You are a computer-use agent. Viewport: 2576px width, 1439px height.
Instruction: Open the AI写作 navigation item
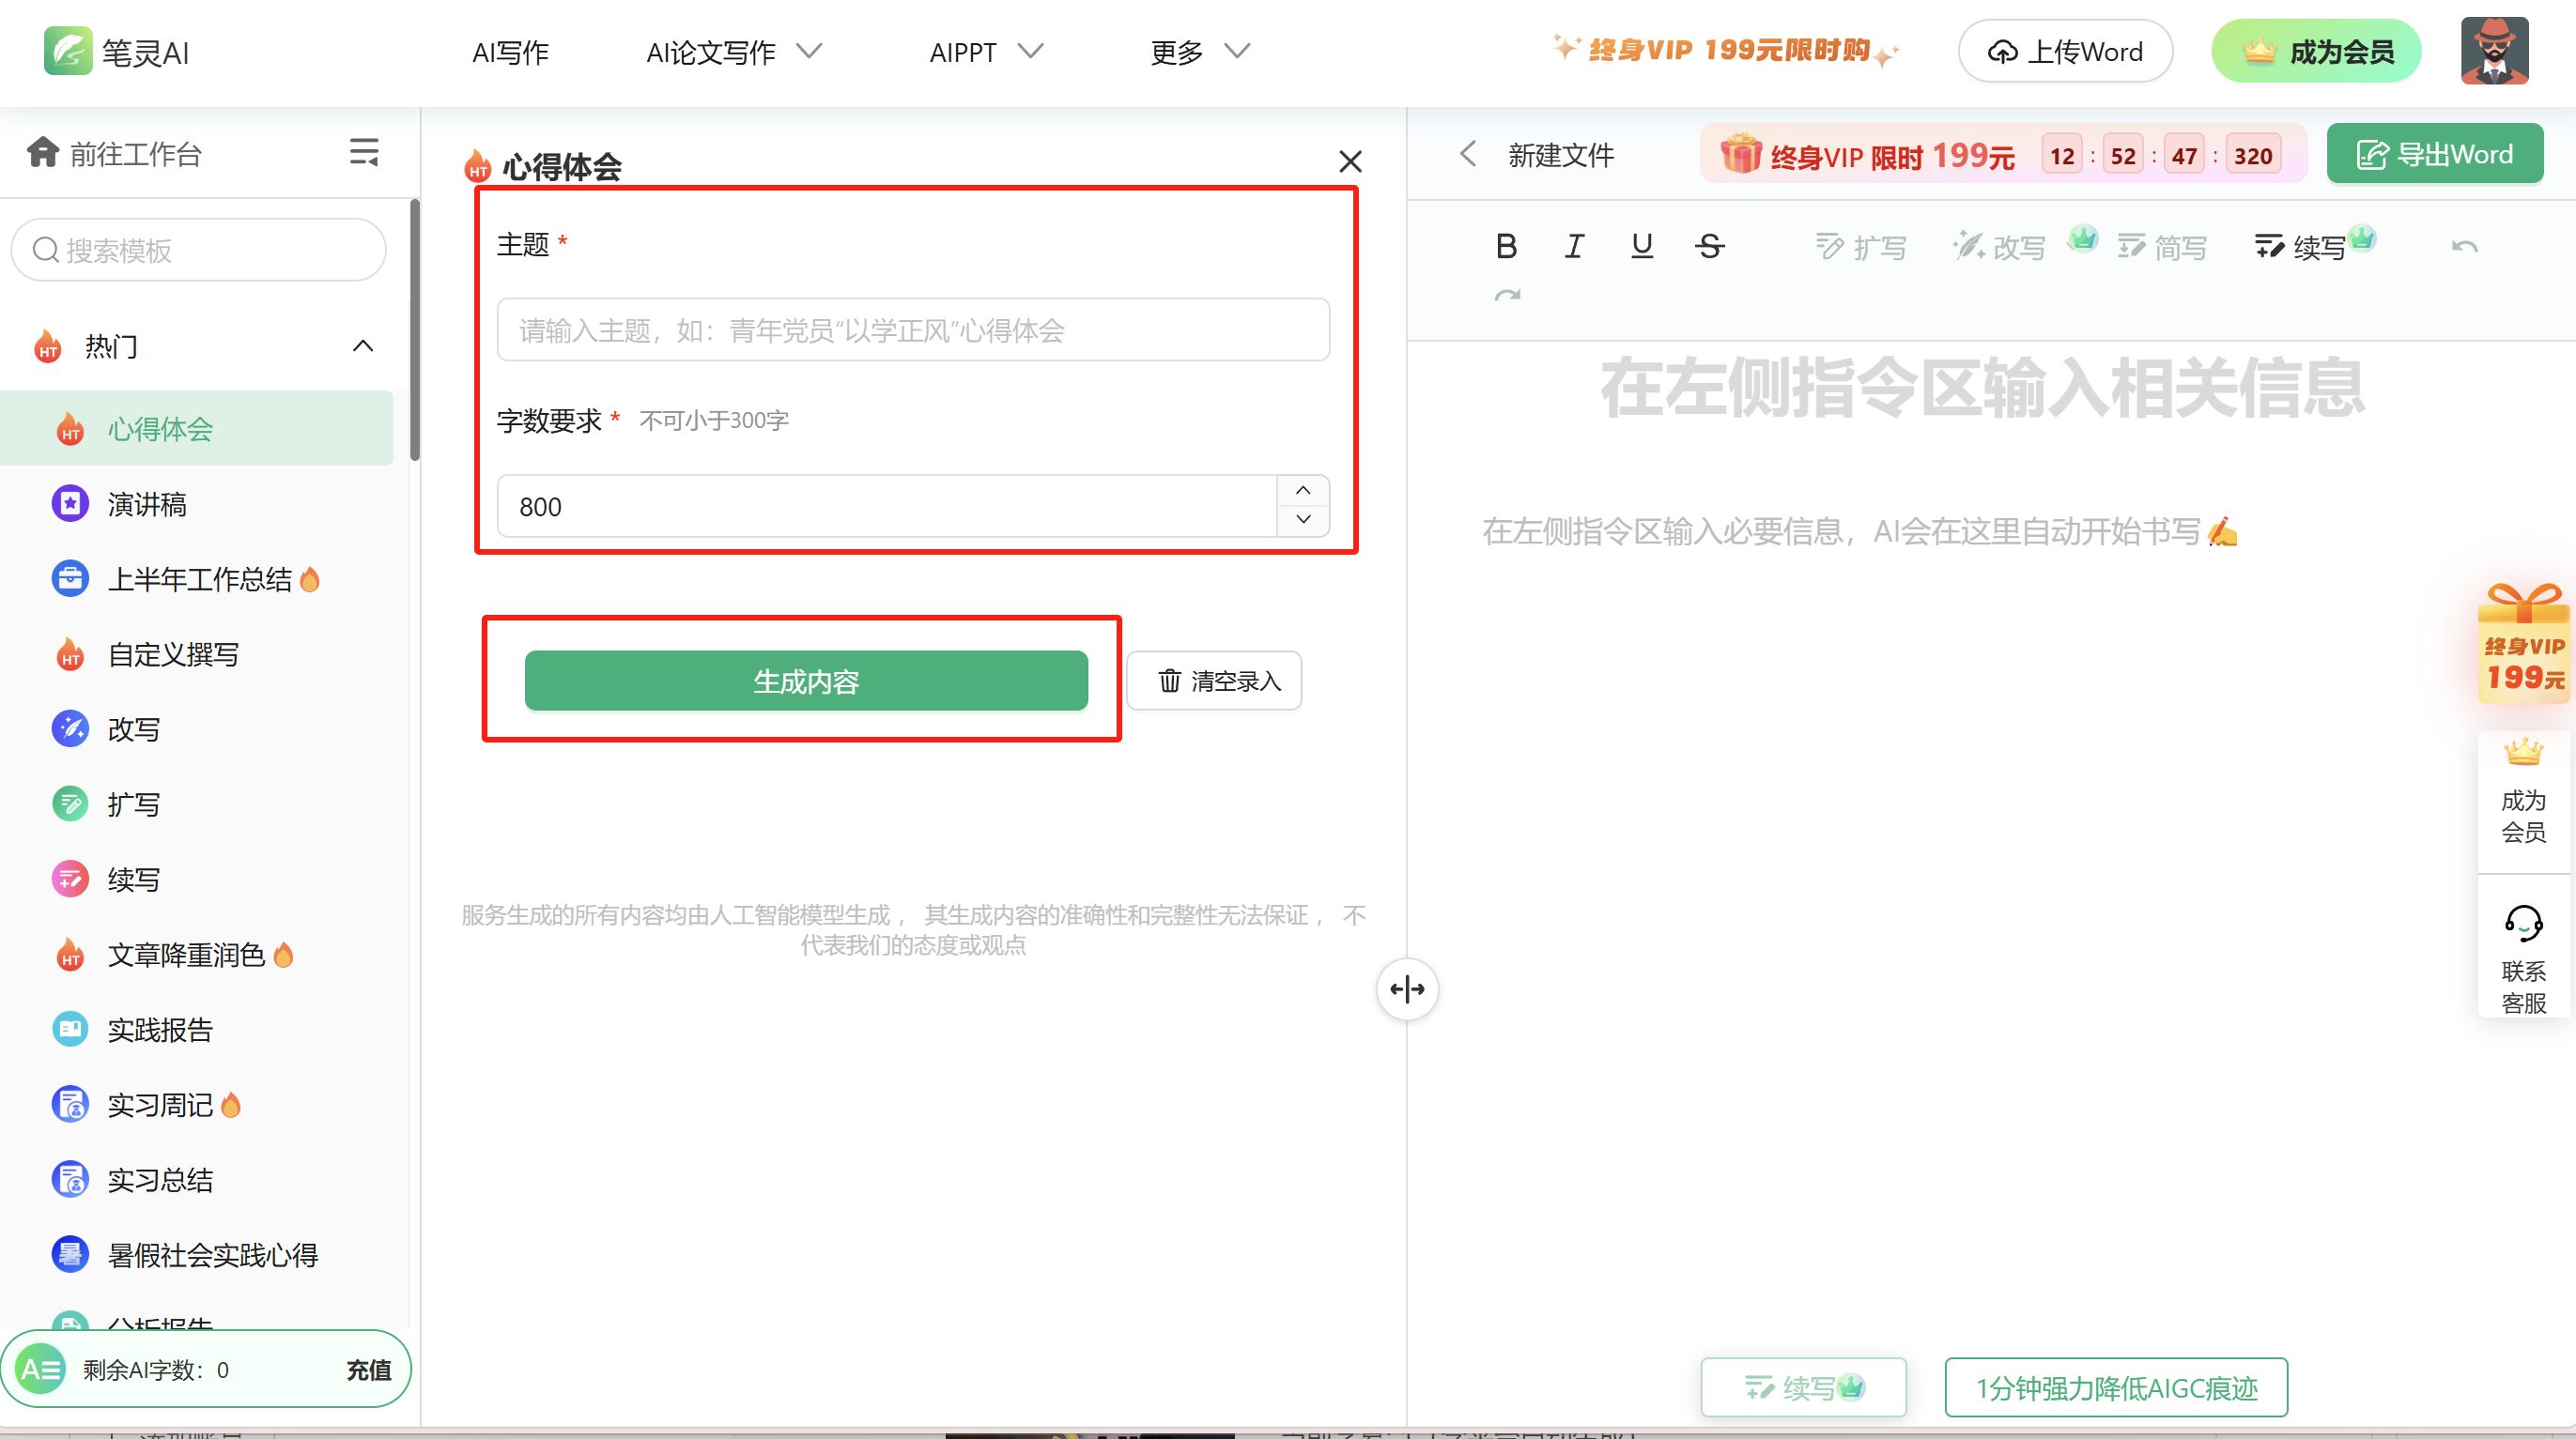[510, 52]
